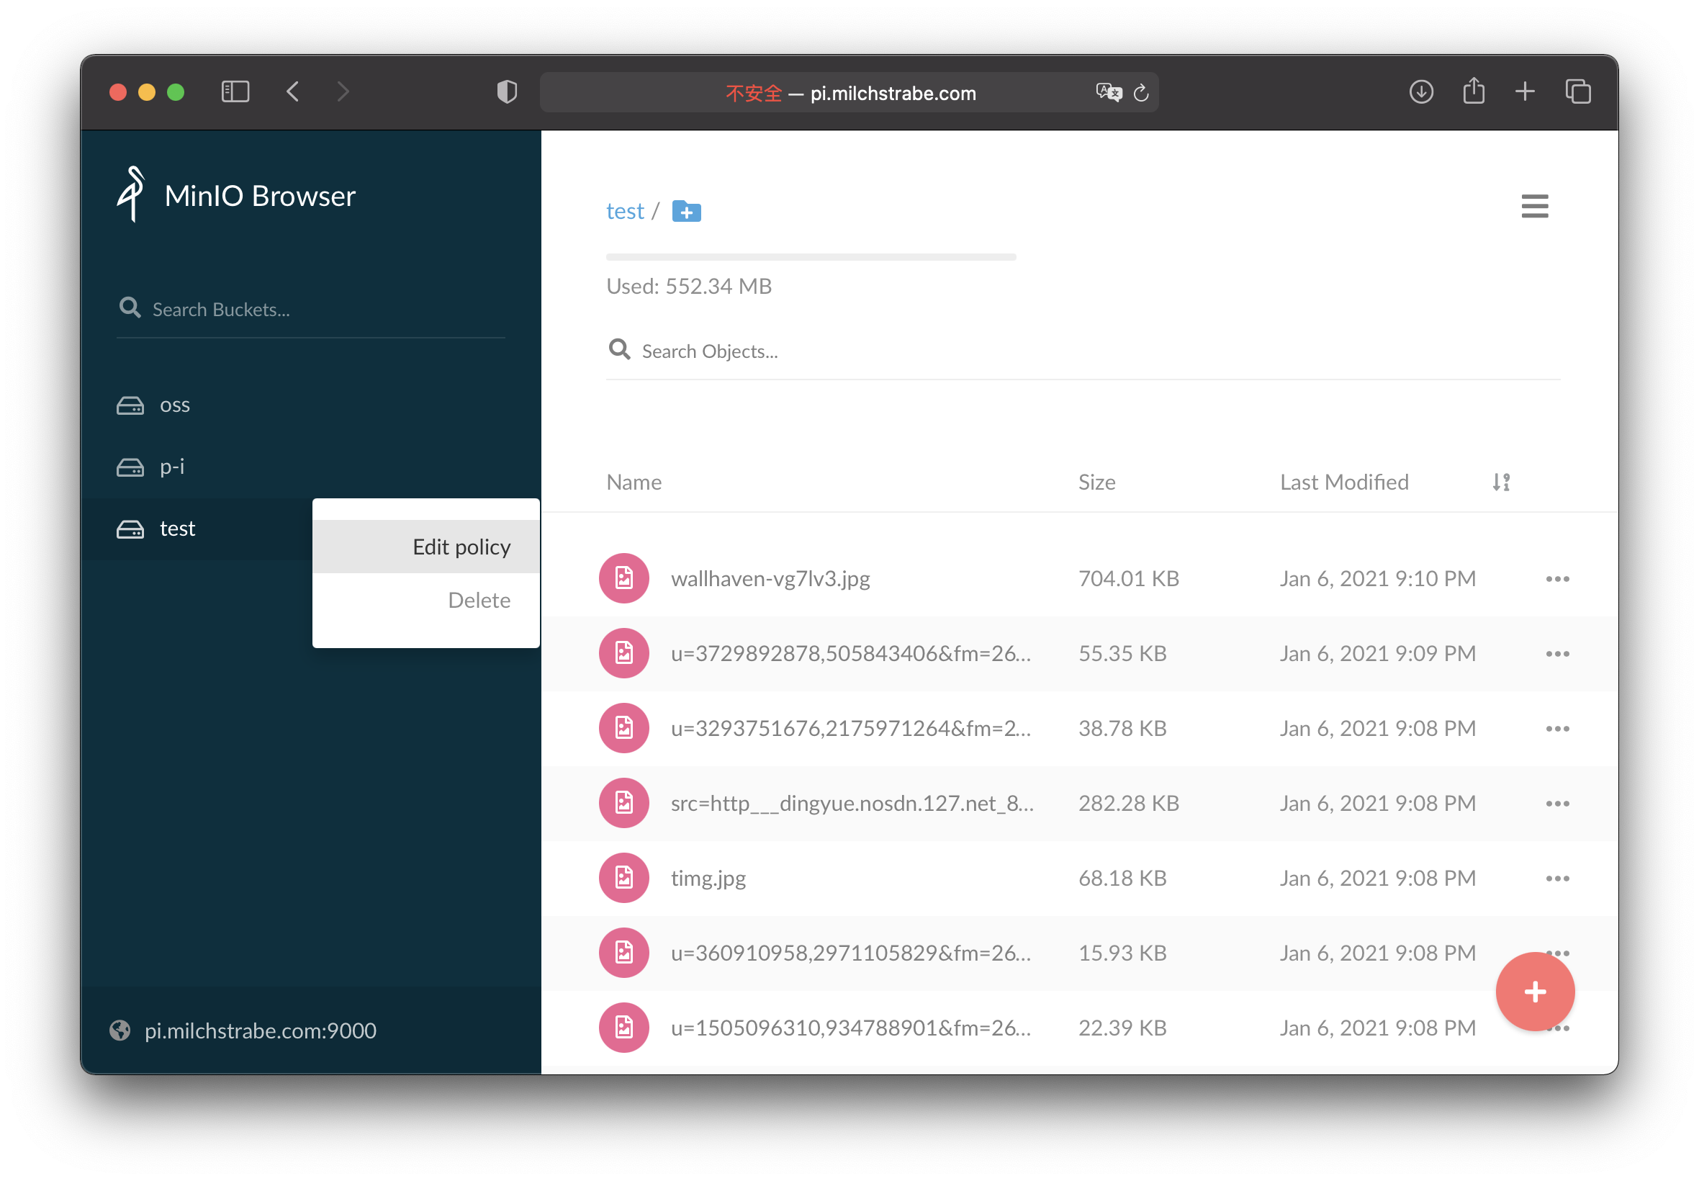This screenshot has height=1181, width=1699.
Task: Select the timg.jpg file icon
Action: 623,878
